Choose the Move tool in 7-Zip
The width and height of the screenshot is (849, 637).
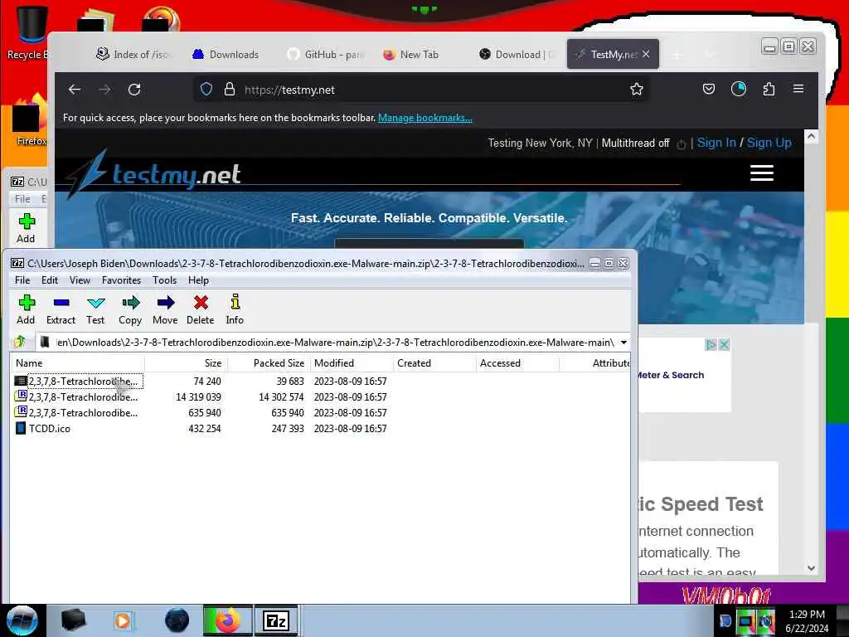click(x=165, y=309)
